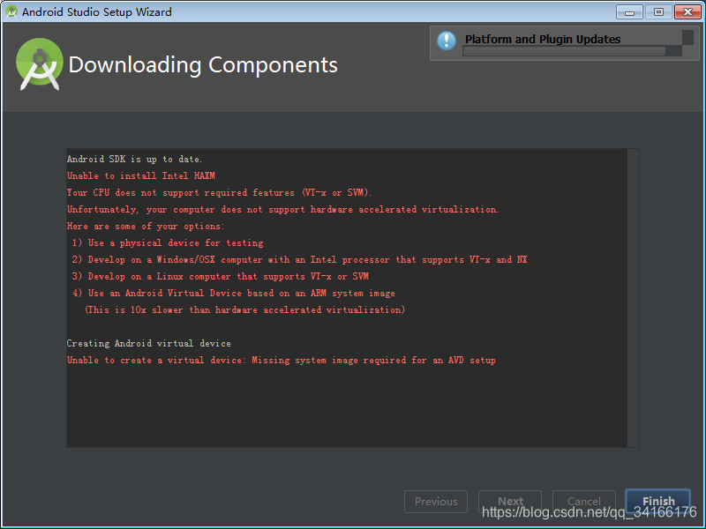Click the Platform and Plugin Updates info icon
Image resolution: width=706 pixels, height=529 pixels.
pyautogui.click(x=447, y=41)
